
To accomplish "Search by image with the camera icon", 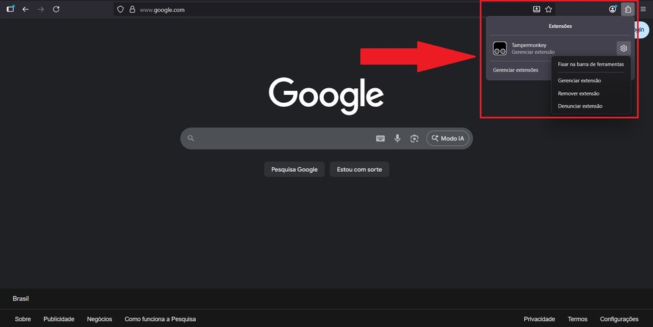I will coord(414,139).
